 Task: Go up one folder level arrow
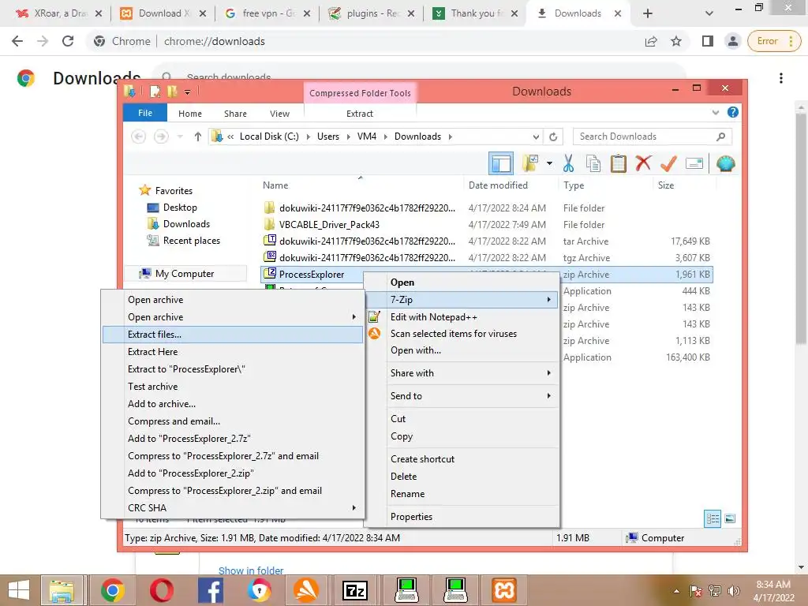[197, 137]
